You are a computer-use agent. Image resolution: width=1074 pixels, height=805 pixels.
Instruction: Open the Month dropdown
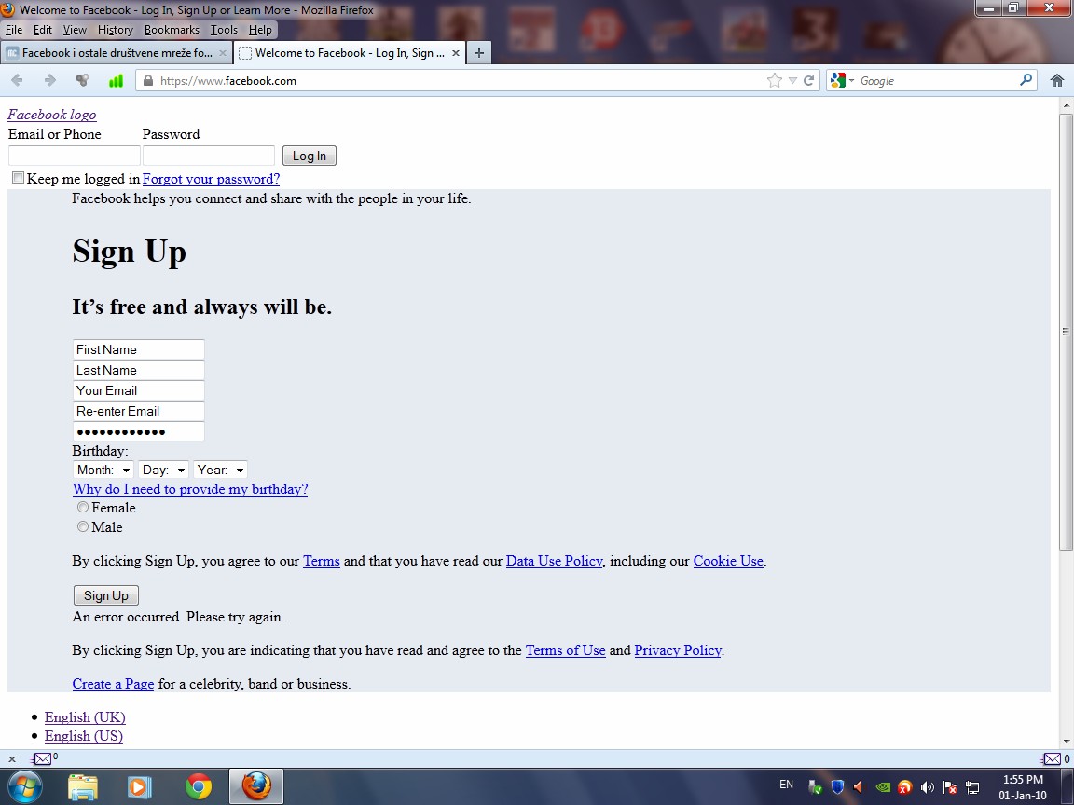pos(103,470)
